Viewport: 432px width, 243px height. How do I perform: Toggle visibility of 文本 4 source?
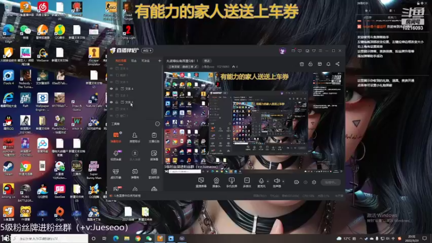[111, 89]
